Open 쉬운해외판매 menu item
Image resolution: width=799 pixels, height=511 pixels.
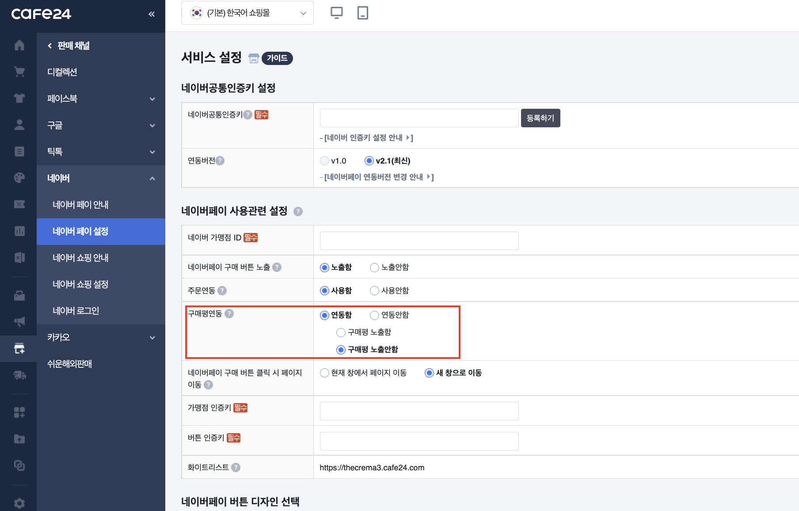[101, 364]
